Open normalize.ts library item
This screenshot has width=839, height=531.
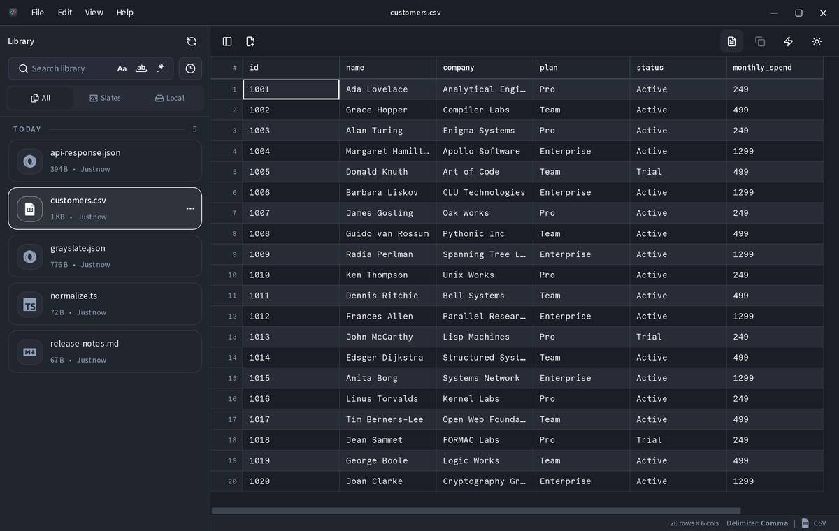pyautogui.click(x=105, y=304)
